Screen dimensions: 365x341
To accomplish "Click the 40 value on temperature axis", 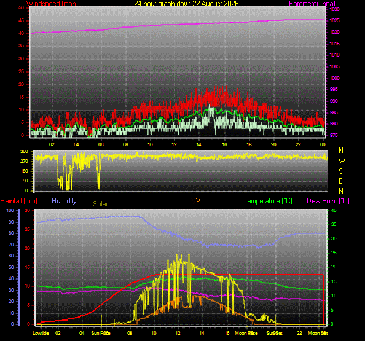I will click(x=334, y=210).
